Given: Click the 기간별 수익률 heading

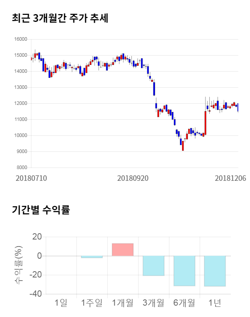Looking at the screenshot, I should coord(41,210).
